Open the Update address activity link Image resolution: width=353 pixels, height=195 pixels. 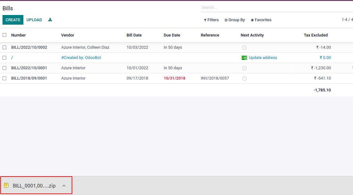pos(263,58)
